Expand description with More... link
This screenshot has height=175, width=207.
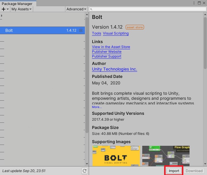tap(97, 107)
